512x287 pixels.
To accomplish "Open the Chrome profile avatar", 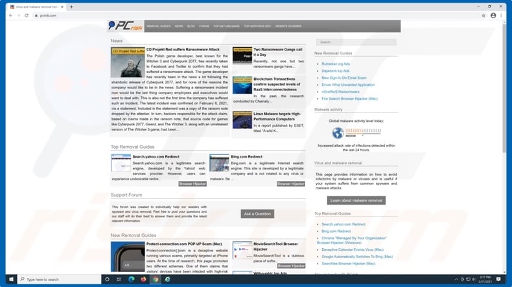I will (493, 16).
